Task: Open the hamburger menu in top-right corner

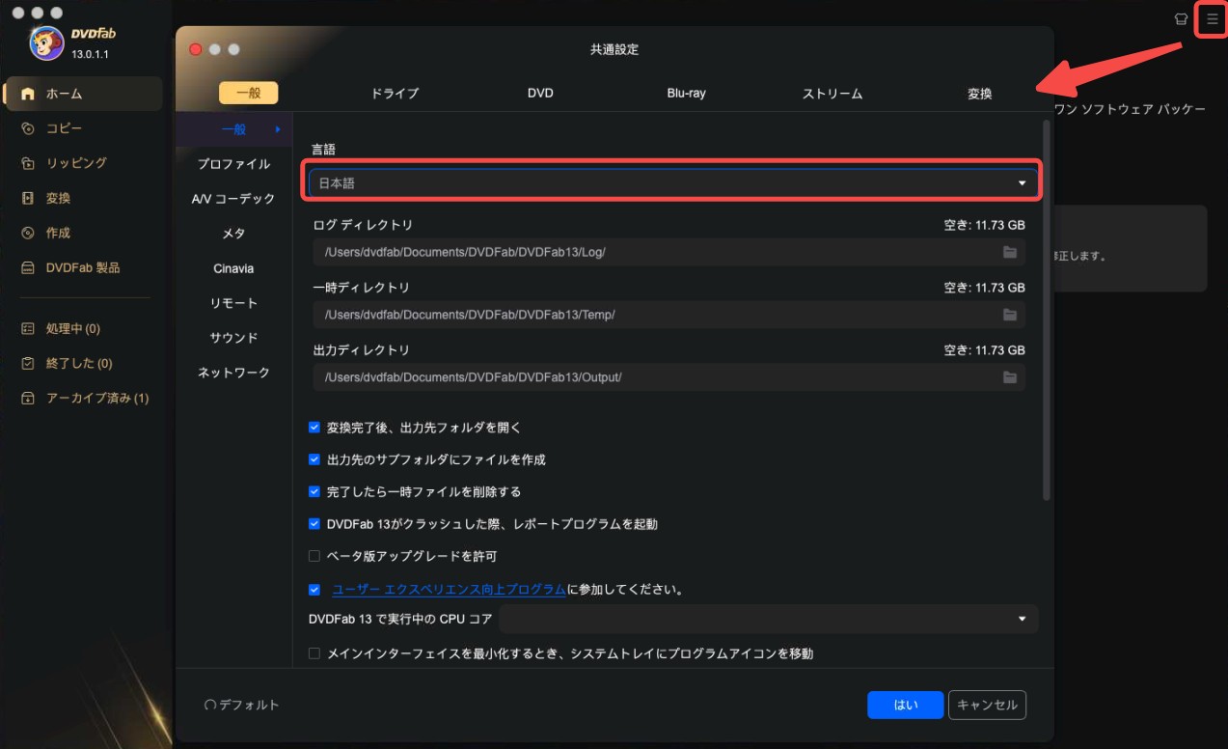Action: click(1212, 18)
